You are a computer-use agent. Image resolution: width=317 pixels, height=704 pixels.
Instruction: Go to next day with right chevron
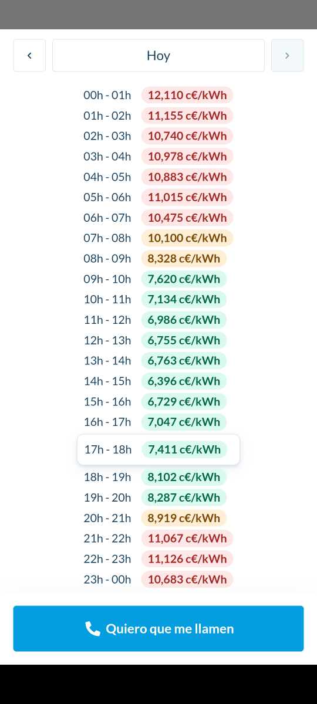287,56
